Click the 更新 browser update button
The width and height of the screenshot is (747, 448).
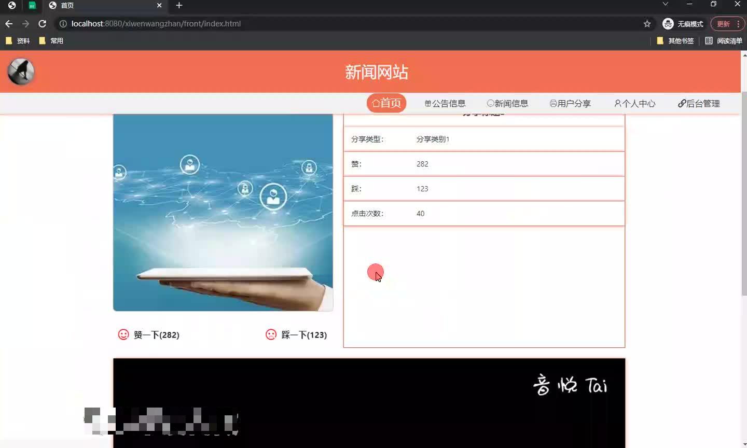[727, 24]
